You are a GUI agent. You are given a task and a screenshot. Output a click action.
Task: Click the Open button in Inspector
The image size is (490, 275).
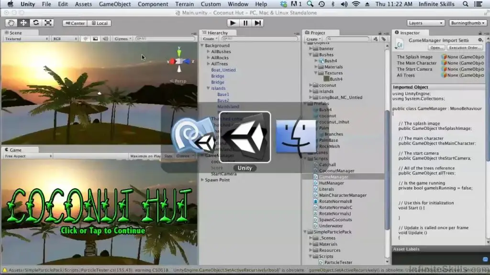pos(436,48)
